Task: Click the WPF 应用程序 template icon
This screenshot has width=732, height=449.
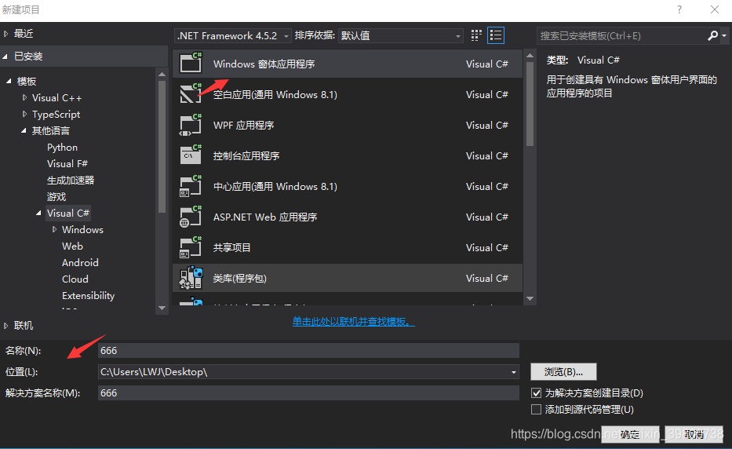Action: coord(191,124)
